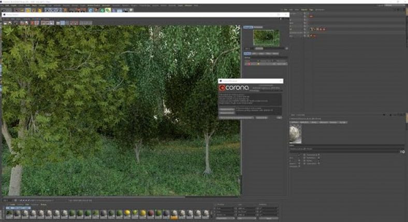This screenshot has height=222, width=408.
Task: Open the Window menu in main menu bar
Action: tap(188, 6)
